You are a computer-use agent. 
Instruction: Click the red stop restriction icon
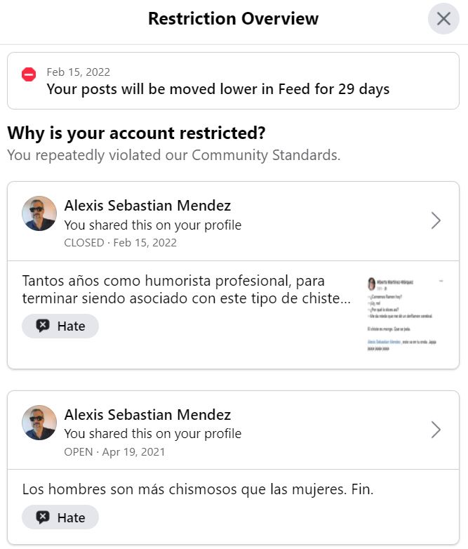coord(29,74)
